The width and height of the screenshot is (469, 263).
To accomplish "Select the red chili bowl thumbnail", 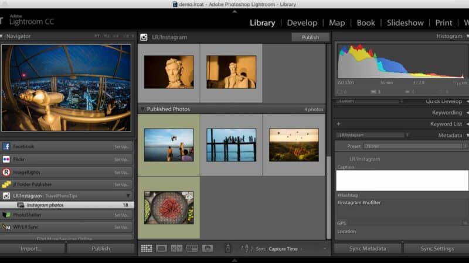I will click(169, 208).
